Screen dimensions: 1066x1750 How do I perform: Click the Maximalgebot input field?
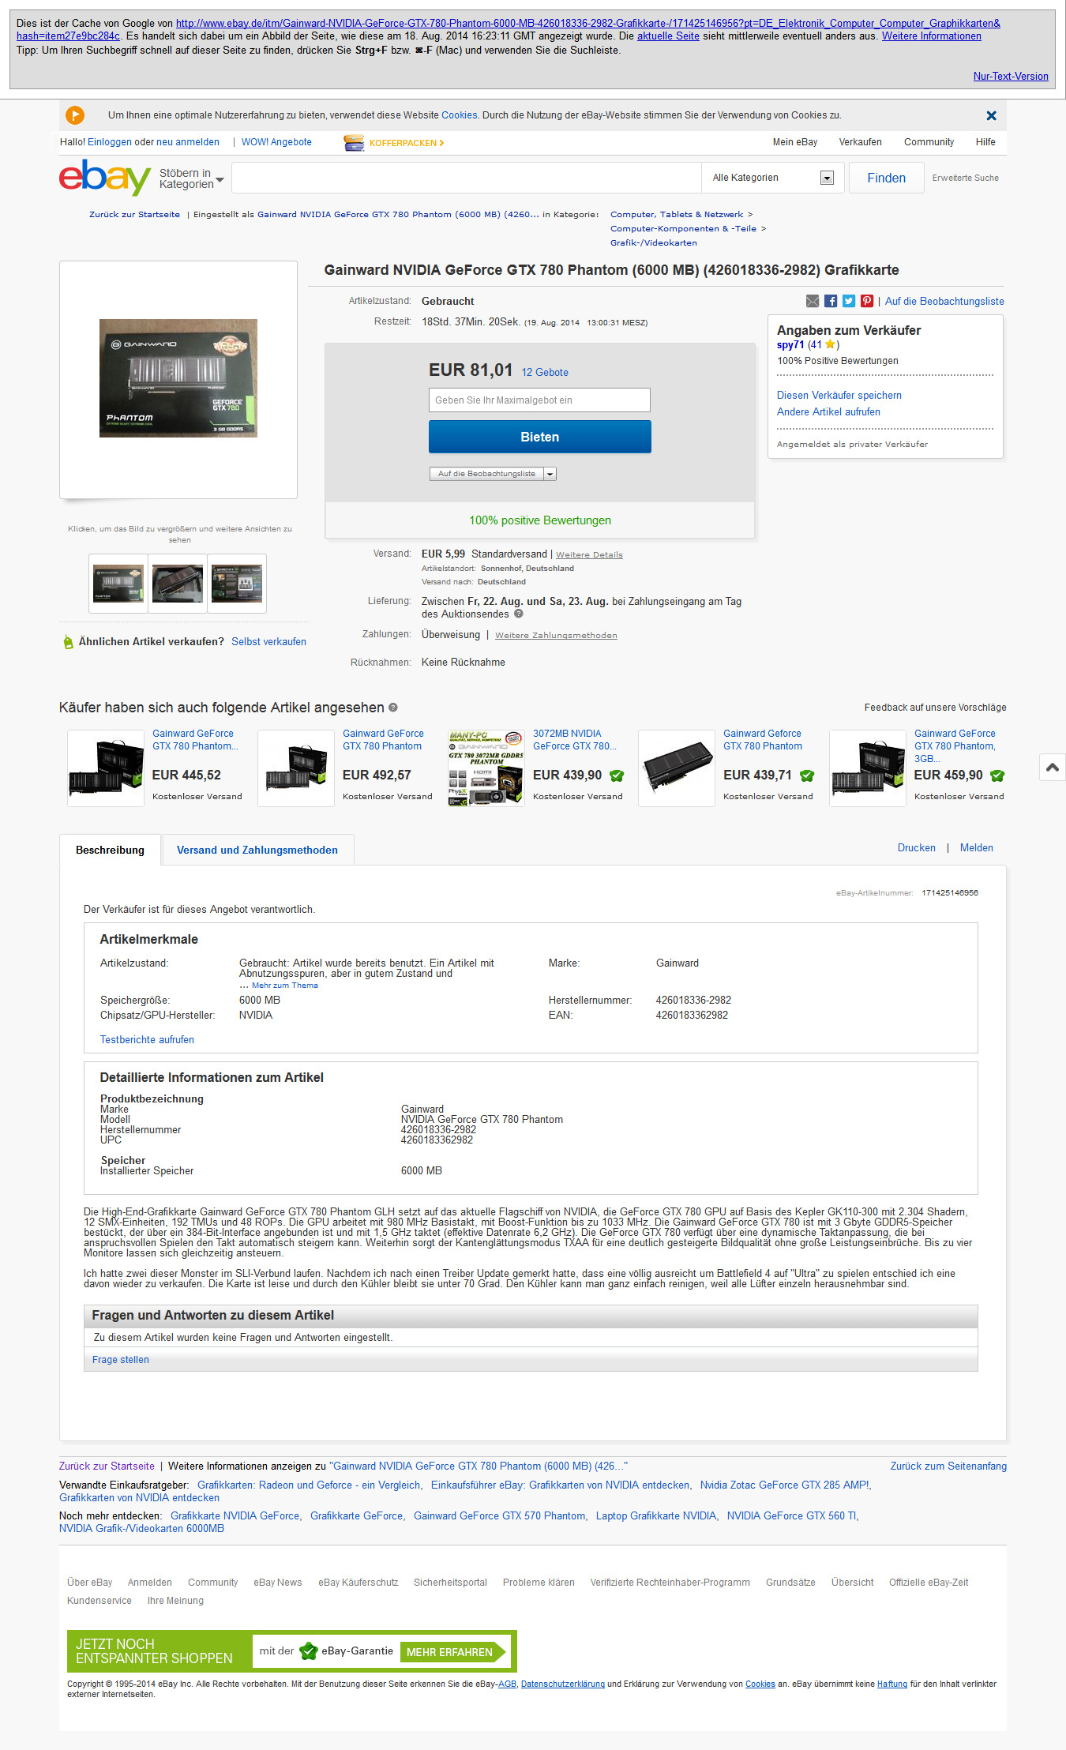pos(539,400)
